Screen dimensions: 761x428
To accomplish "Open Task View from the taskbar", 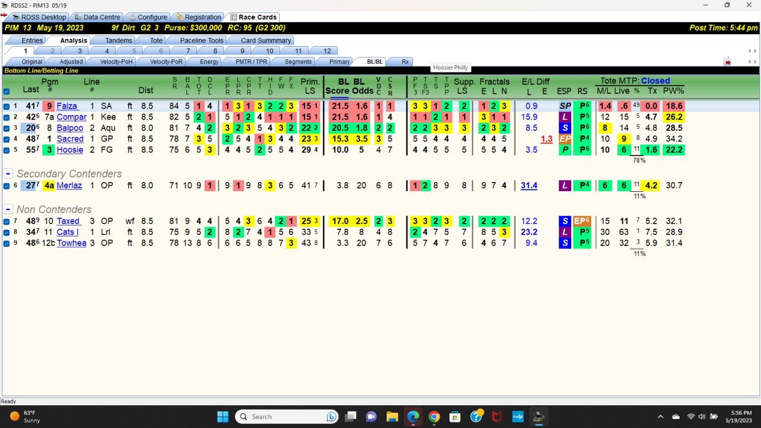I will pos(351,417).
